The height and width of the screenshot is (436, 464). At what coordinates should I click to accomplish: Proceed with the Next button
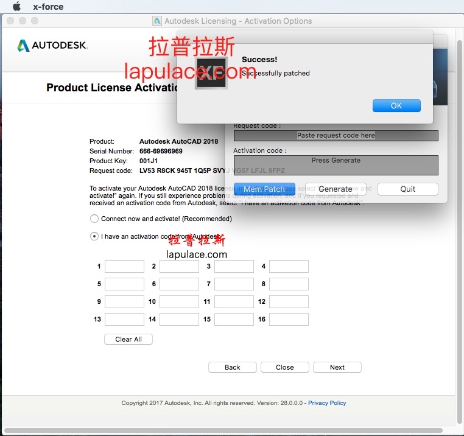coord(337,367)
